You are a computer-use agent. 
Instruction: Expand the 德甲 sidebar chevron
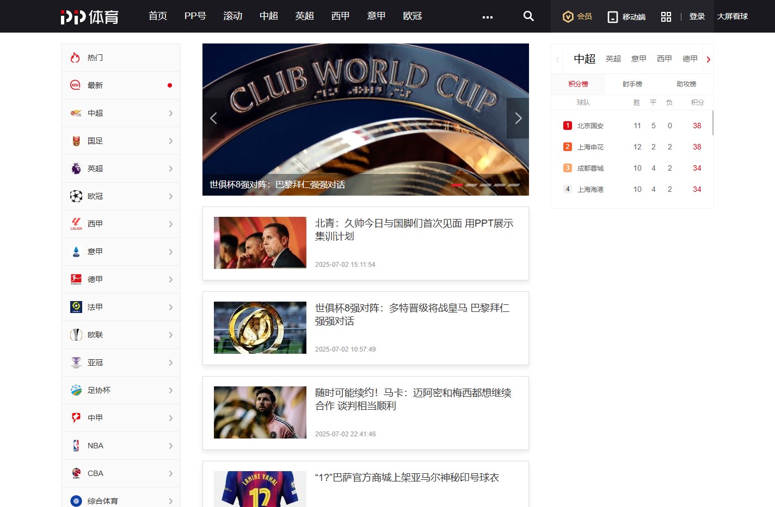click(171, 279)
